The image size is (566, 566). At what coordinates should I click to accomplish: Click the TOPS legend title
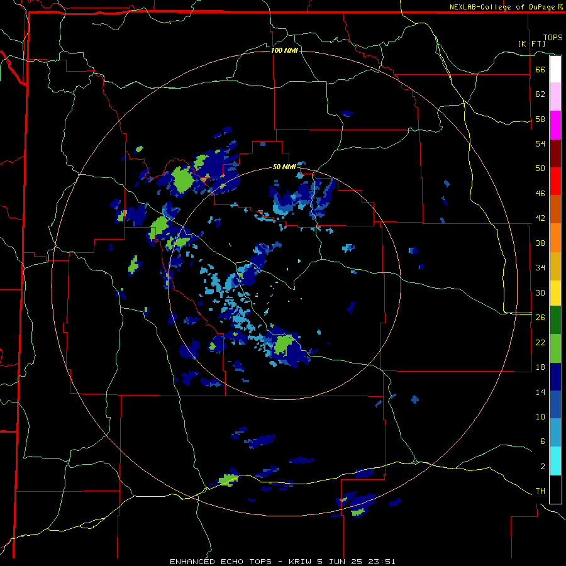553,37
